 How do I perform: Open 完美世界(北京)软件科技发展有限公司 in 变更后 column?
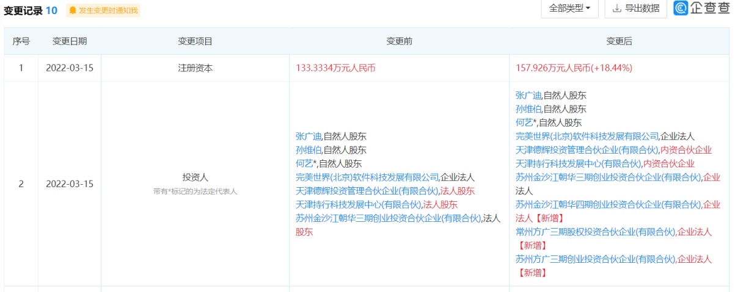point(587,136)
